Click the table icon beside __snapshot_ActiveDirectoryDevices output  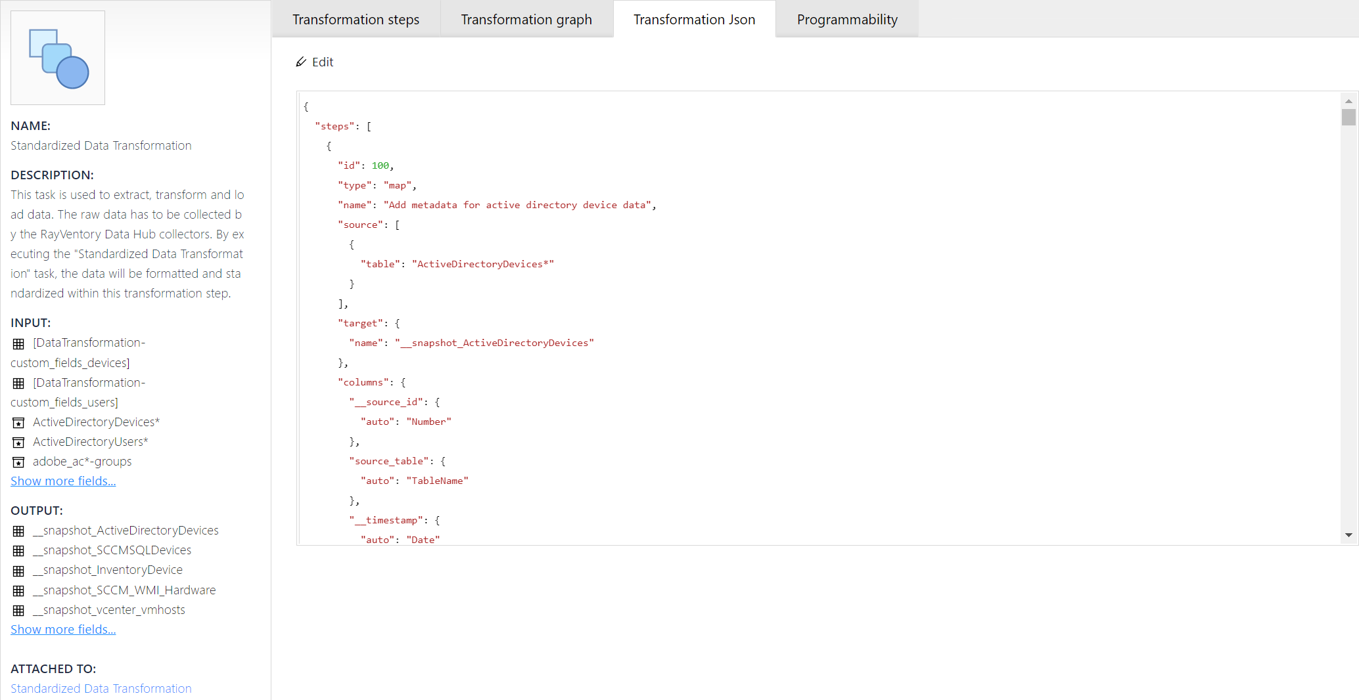tap(18, 531)
